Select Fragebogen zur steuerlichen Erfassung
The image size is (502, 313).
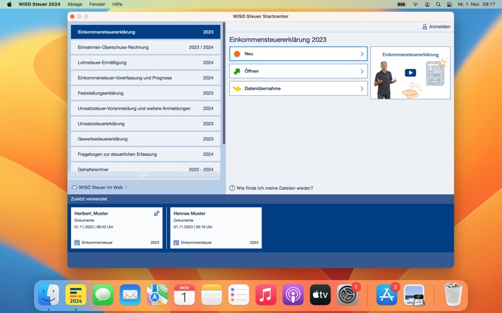click(x=146, y=154)
